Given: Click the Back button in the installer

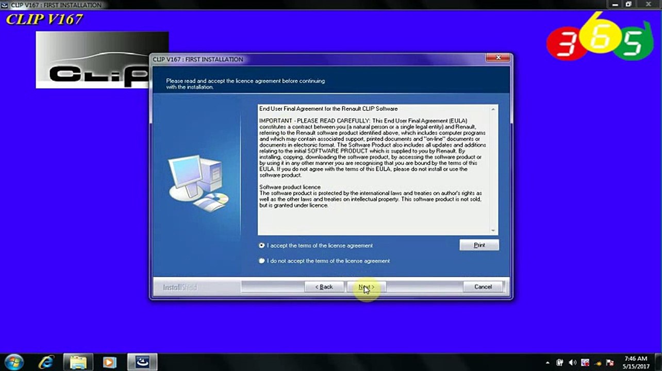Looking at the screenshot, I should pyautogui.click(x=324, y=287).
